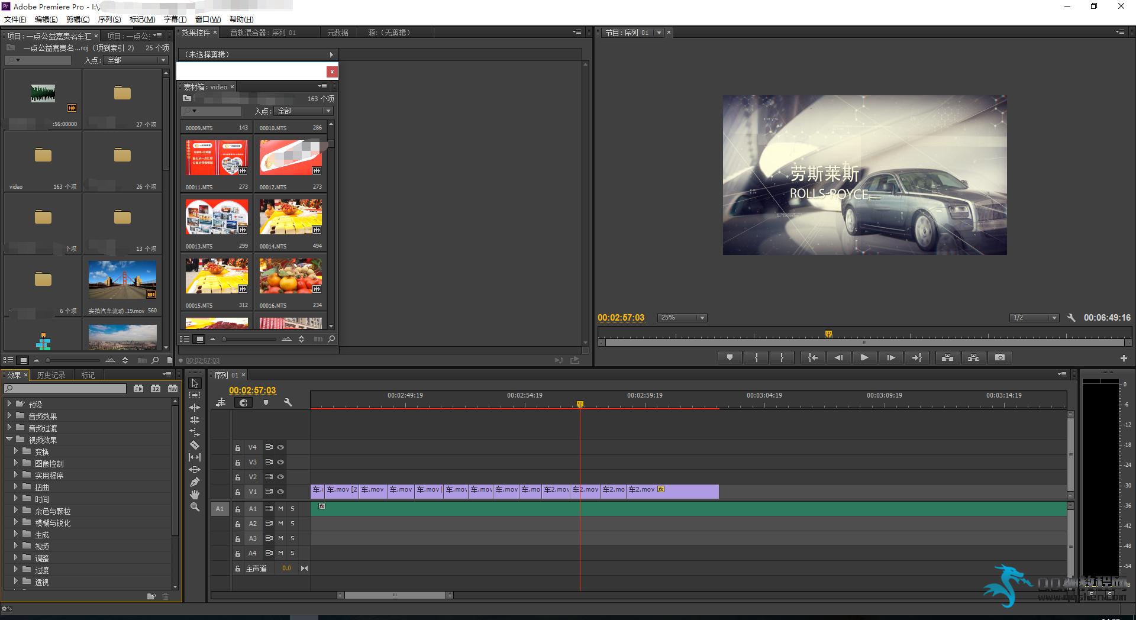Screen dimensions: 1136x620
Task: Select the Hand tool
Action: coord(195,495)
